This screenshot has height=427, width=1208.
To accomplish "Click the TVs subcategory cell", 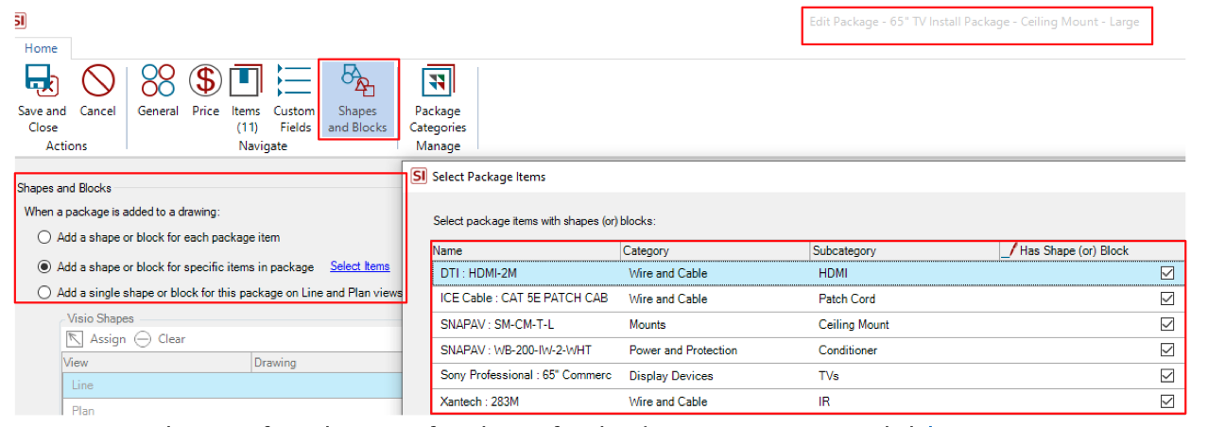I will (828, 375).
